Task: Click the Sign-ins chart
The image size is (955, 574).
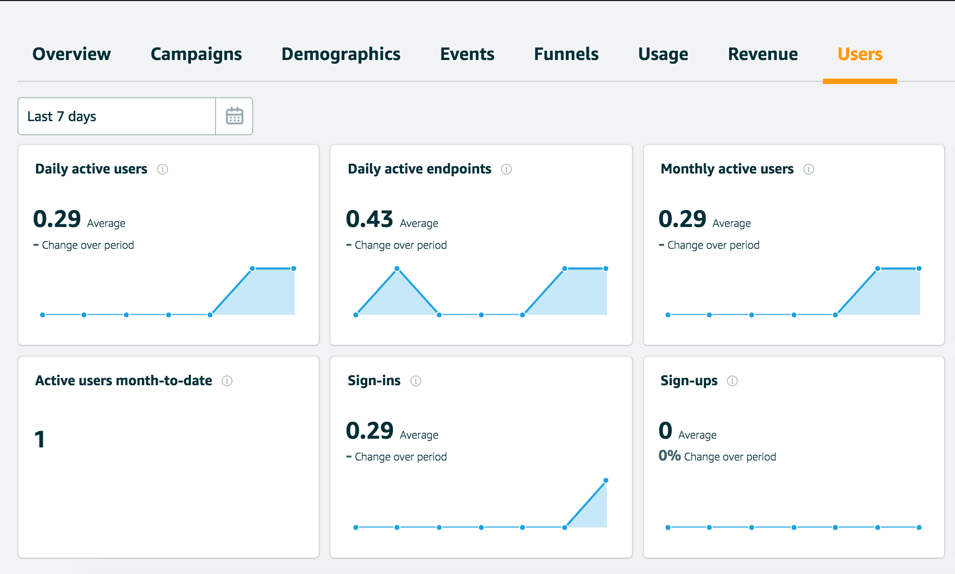Action: click(481, 504)
